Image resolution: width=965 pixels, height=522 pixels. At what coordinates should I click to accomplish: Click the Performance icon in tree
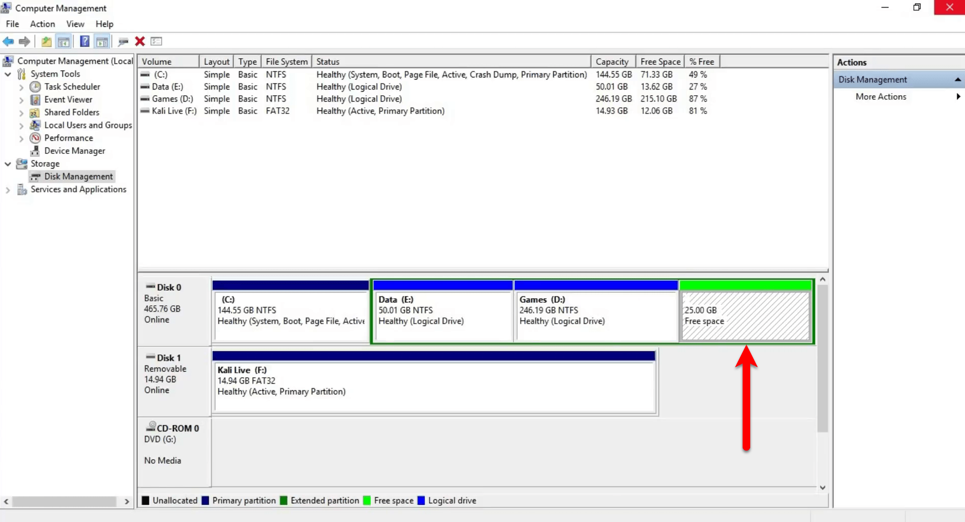pyautogui.click(x=35, y=138)
